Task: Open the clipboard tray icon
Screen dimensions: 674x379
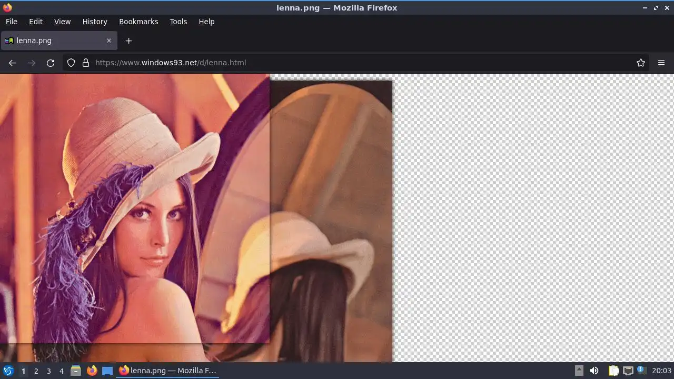Action: click(613, 371)
